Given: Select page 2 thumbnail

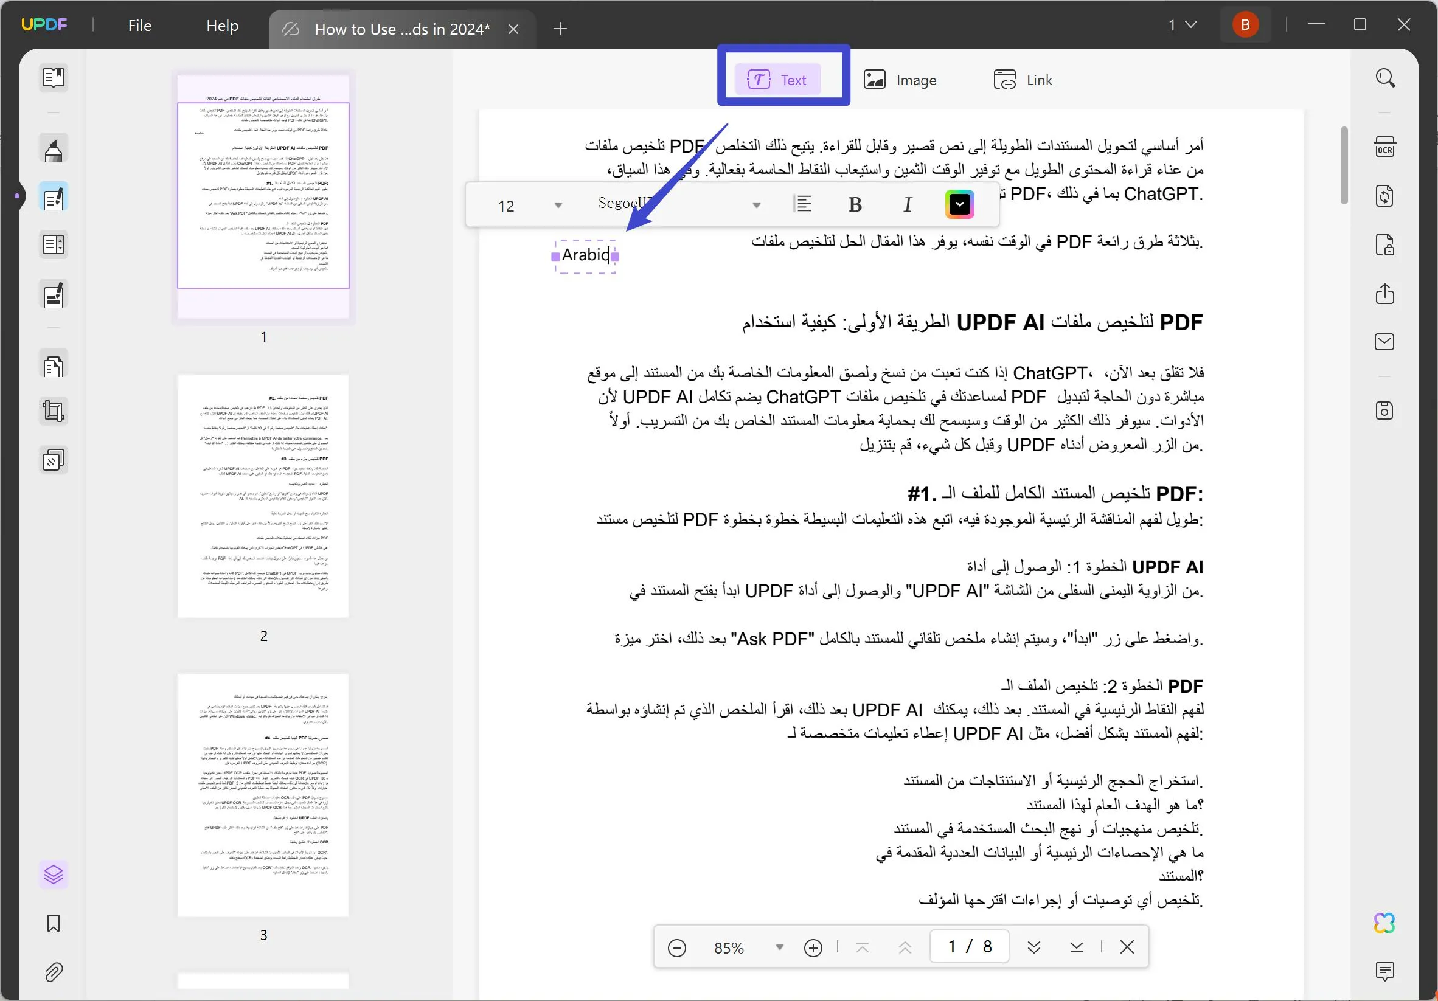Looking at the screenshot, I should pyautogui.click(x=263, y=496).
